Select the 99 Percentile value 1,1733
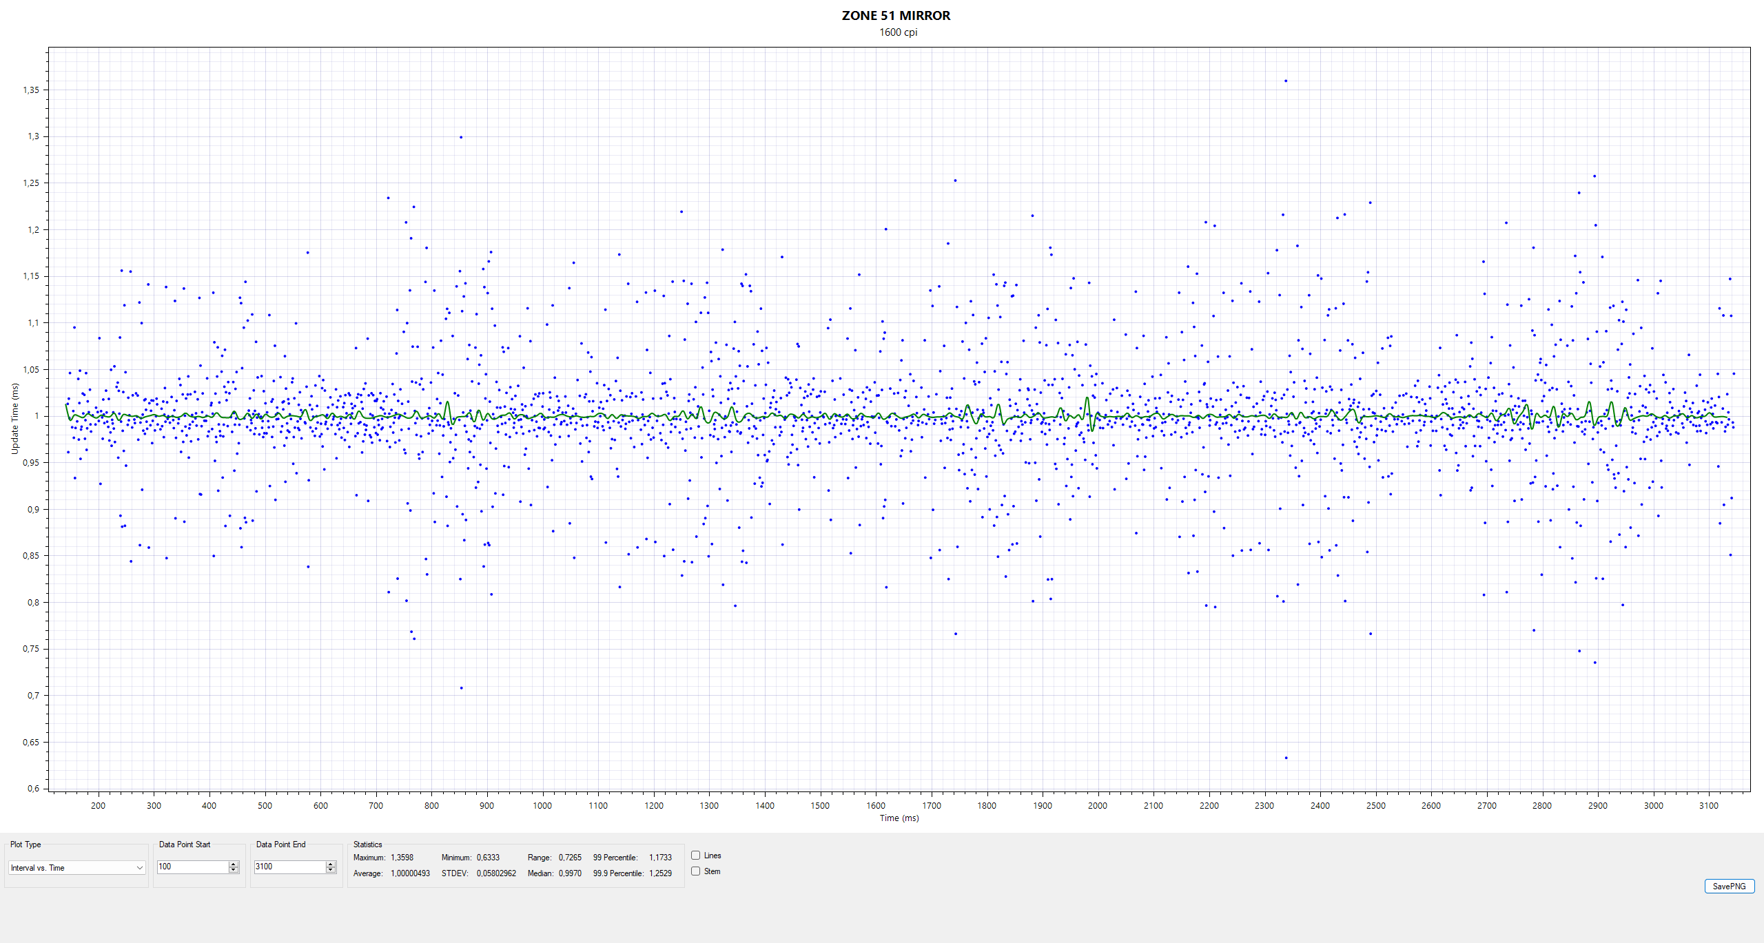The image size is (1764, 943). (660, 858)
